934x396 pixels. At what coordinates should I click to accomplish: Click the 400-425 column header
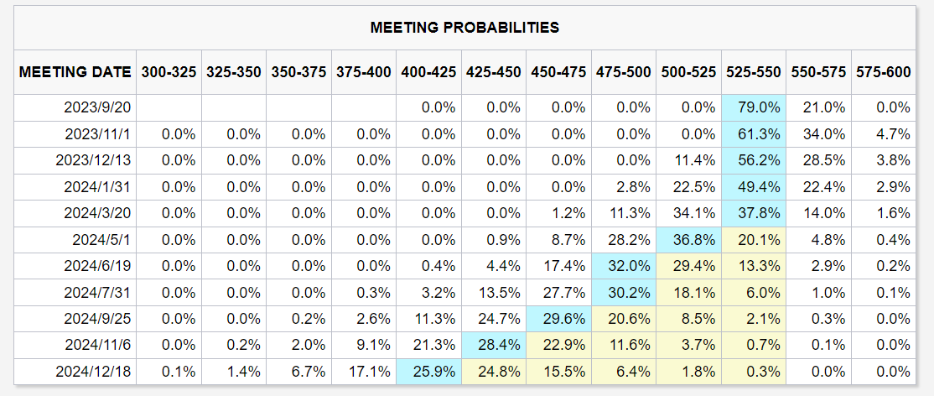pos(429,72)
